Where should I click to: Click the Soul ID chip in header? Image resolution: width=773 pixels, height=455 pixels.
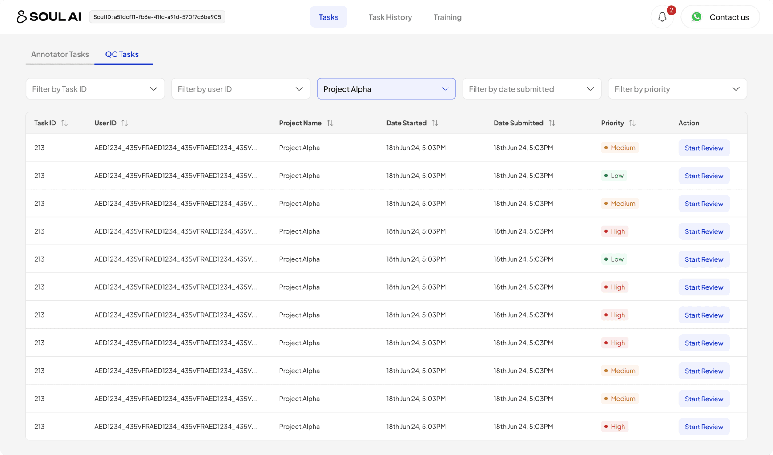(157, 17)
